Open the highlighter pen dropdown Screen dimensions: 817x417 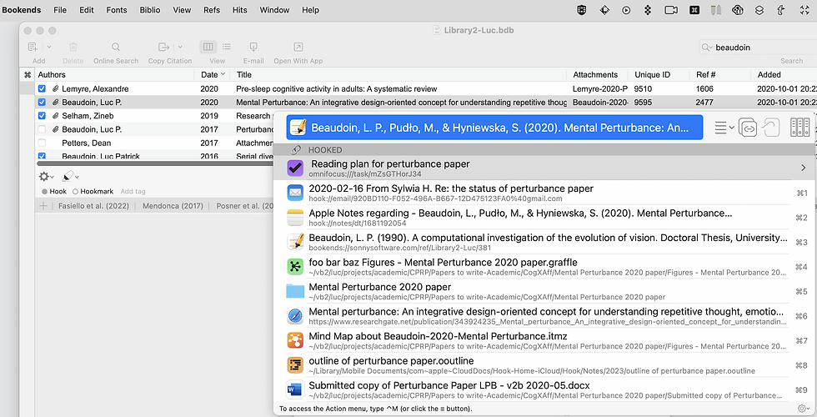click(x=71, y=177)
